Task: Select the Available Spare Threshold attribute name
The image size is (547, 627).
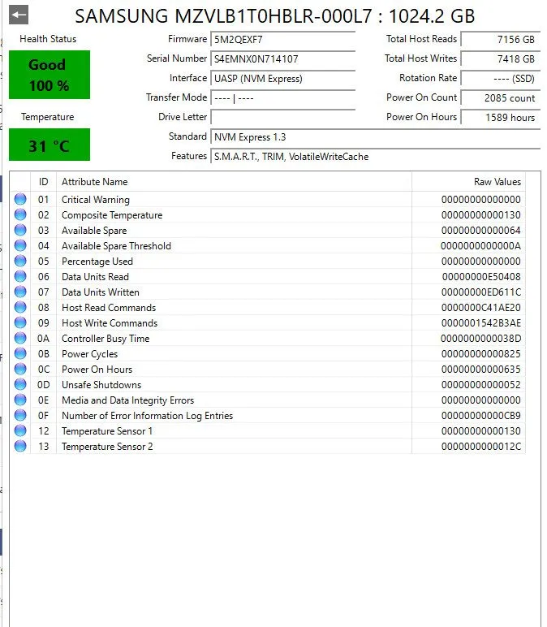Action: pyautogui.click(x=116, y=246)
